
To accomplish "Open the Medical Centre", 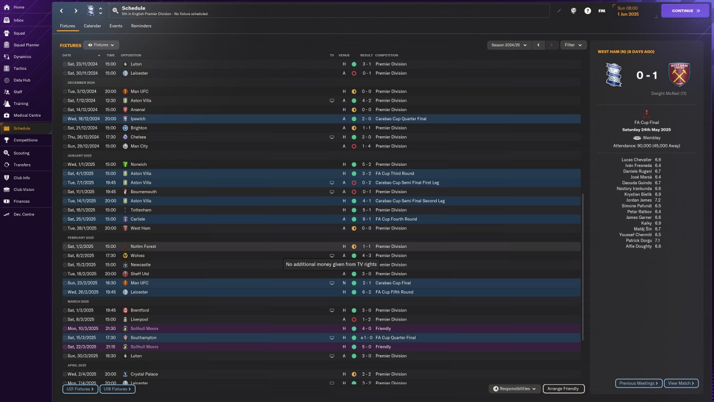I will click(27, 115).
